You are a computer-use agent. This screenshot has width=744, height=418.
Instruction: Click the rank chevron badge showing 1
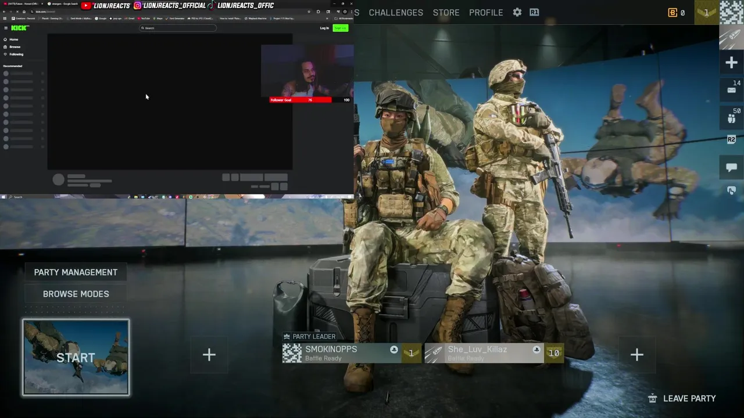coord(706,12)
